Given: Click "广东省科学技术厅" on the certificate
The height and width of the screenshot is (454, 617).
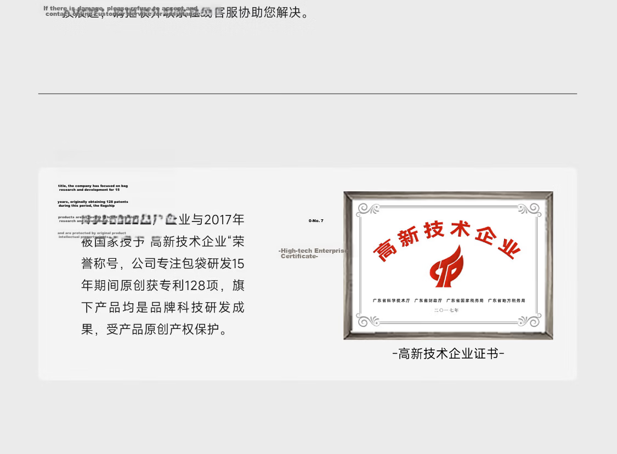Looking at the screenshot, I should point(391,300).
